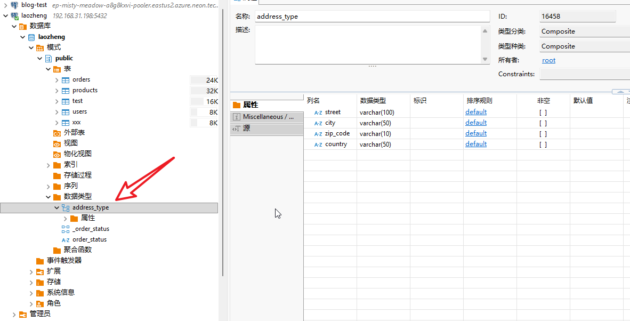Expand the 属性 node under address_type

click(x=65, y=218)
